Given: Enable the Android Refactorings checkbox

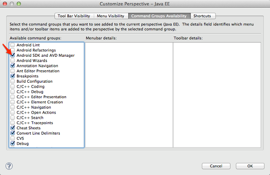Looking at the screenshot, I should coord(13,50).
